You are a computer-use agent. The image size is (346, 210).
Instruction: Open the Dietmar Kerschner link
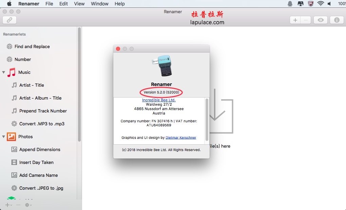pyautogui.click(x=181, y=138)
